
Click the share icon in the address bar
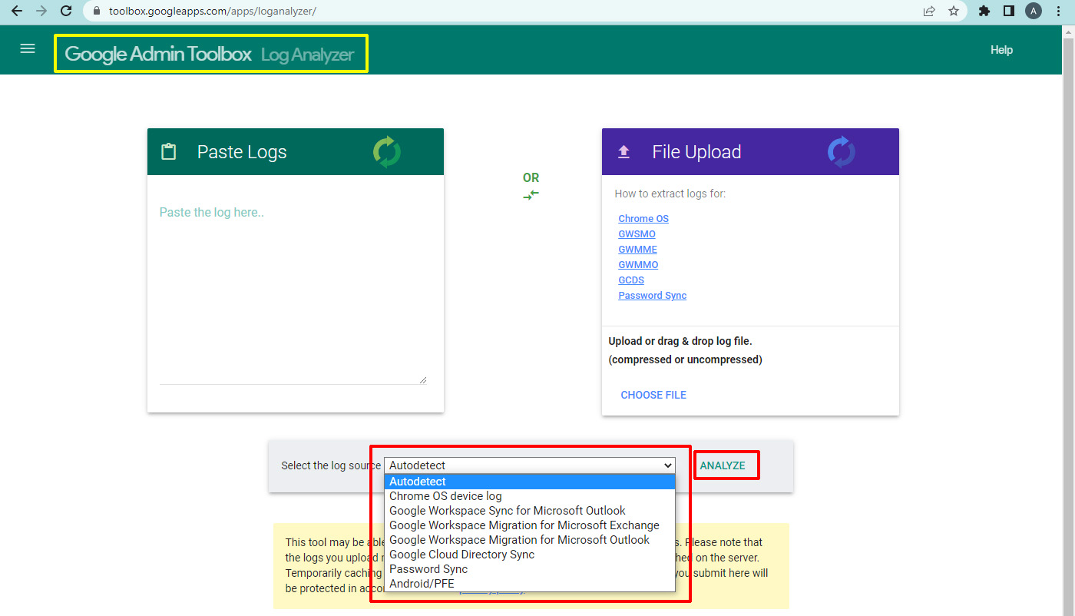tap(928, 11)
